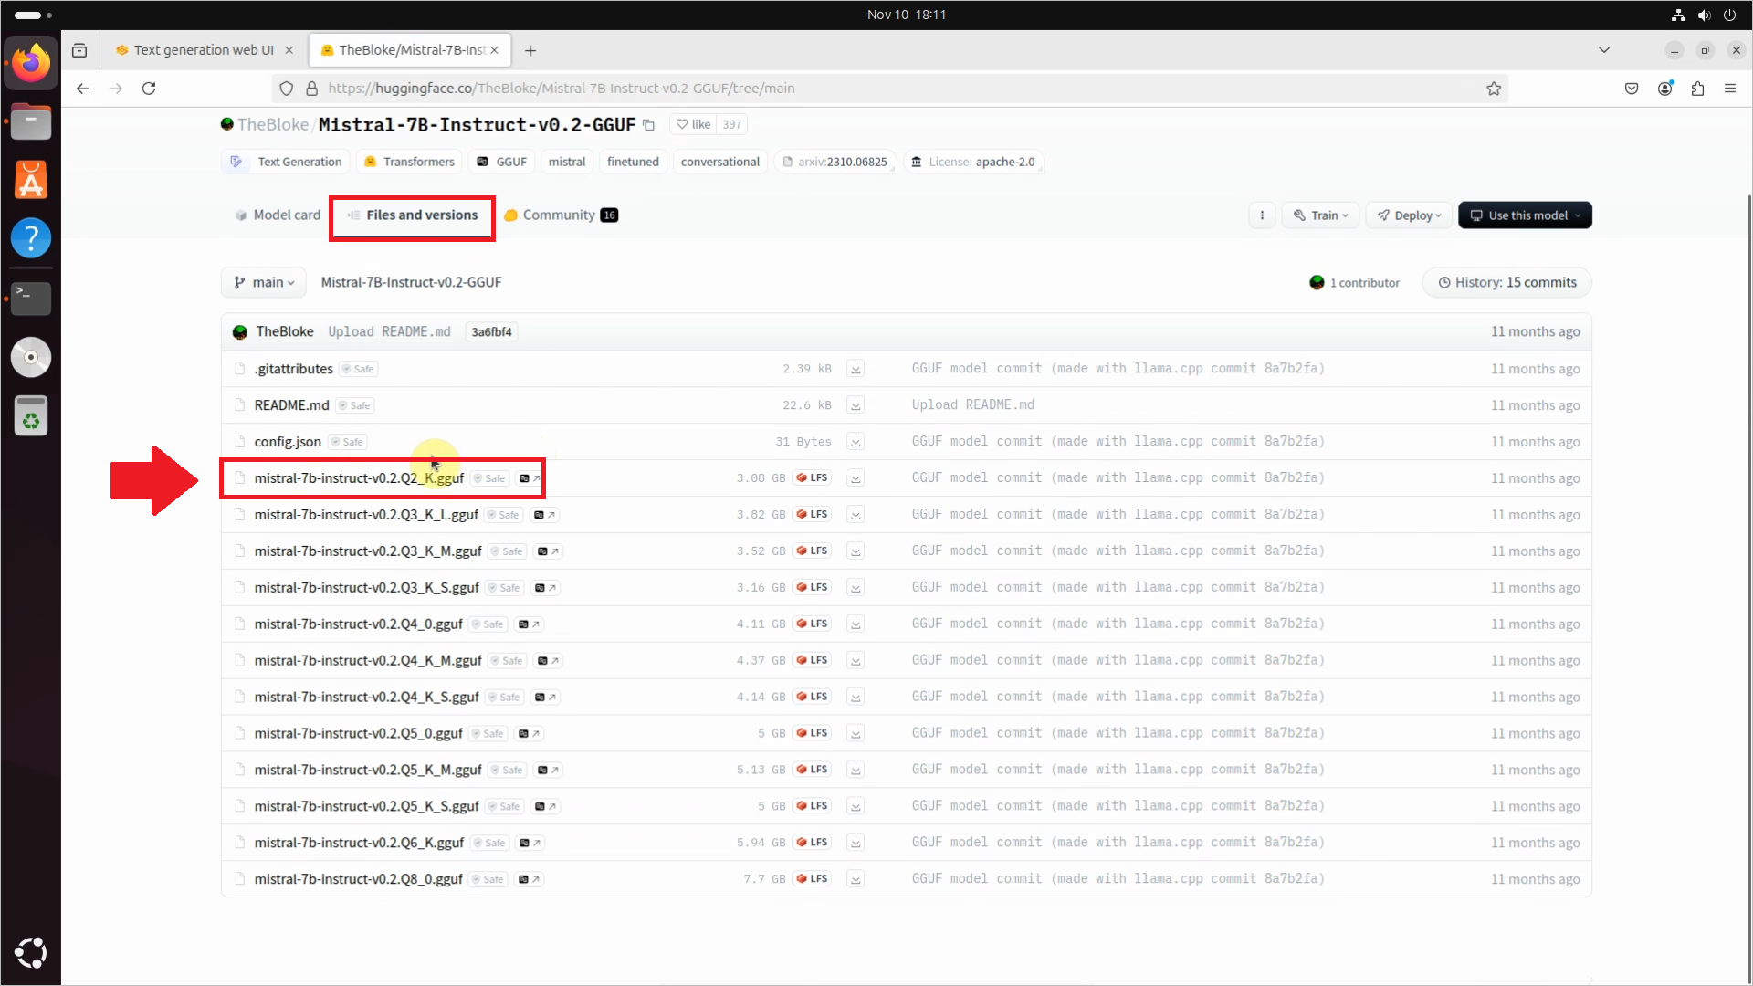Download the .gitattributes file

pos(856,369)
